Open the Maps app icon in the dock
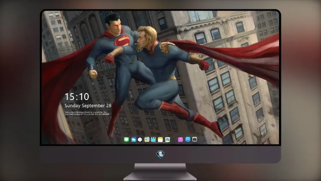Viewport: 321px width, 181px height. pyautogui.click(x=147, y=140)
